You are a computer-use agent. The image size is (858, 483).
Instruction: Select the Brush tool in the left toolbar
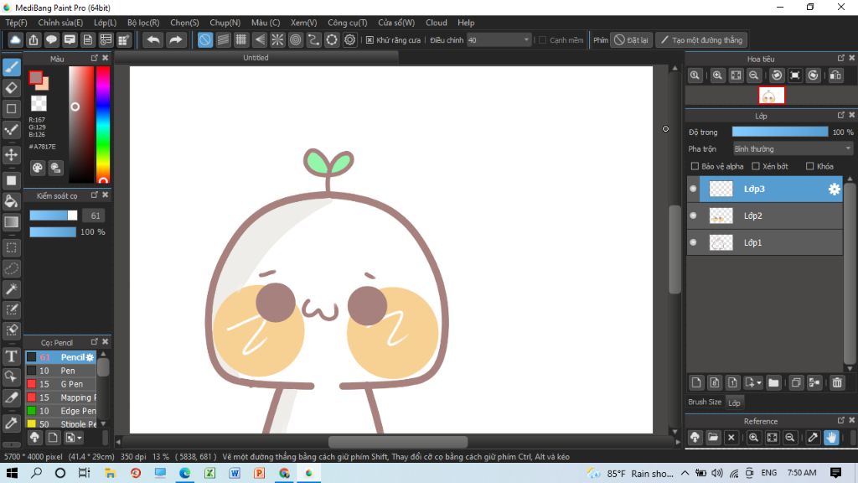(x=12, y=67)
